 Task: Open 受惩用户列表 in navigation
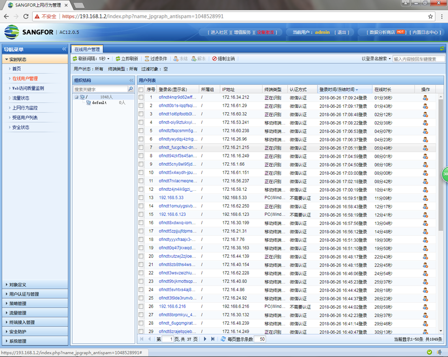pyautogui.click(x=25, y=117)
